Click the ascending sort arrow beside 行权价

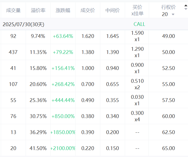point(186,6)
